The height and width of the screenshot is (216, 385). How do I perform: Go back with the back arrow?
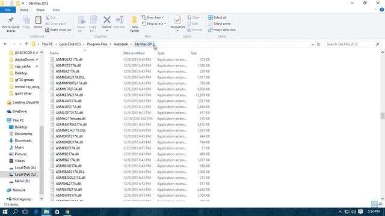[x=5, y=44]
